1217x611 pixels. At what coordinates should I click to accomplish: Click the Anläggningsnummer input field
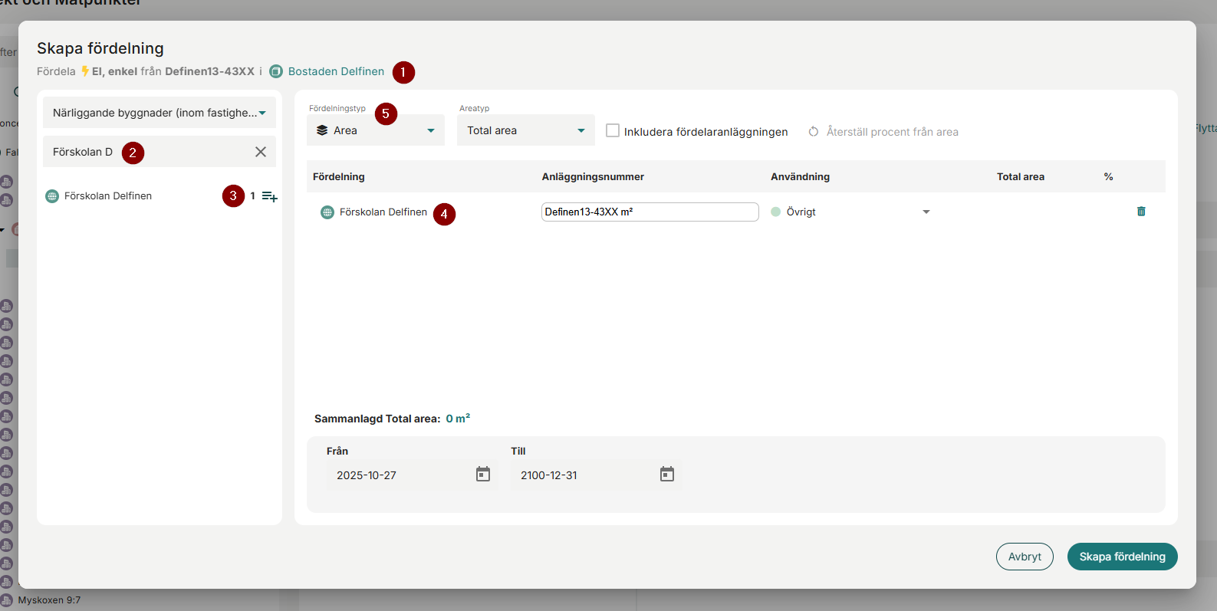pyautogui.click(x=650, y=212)
